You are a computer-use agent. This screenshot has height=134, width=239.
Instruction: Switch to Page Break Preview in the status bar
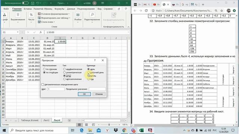click(x=93, y=125)
